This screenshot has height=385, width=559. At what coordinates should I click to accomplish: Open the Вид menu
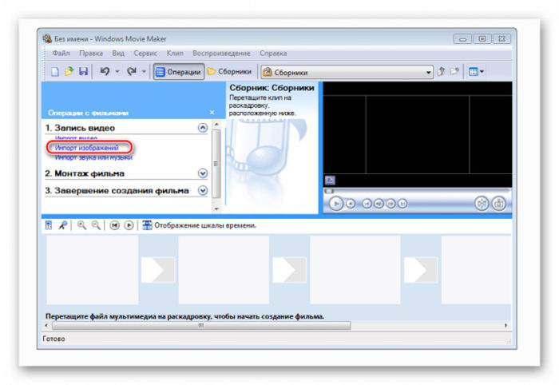click(x=118, y=54)
